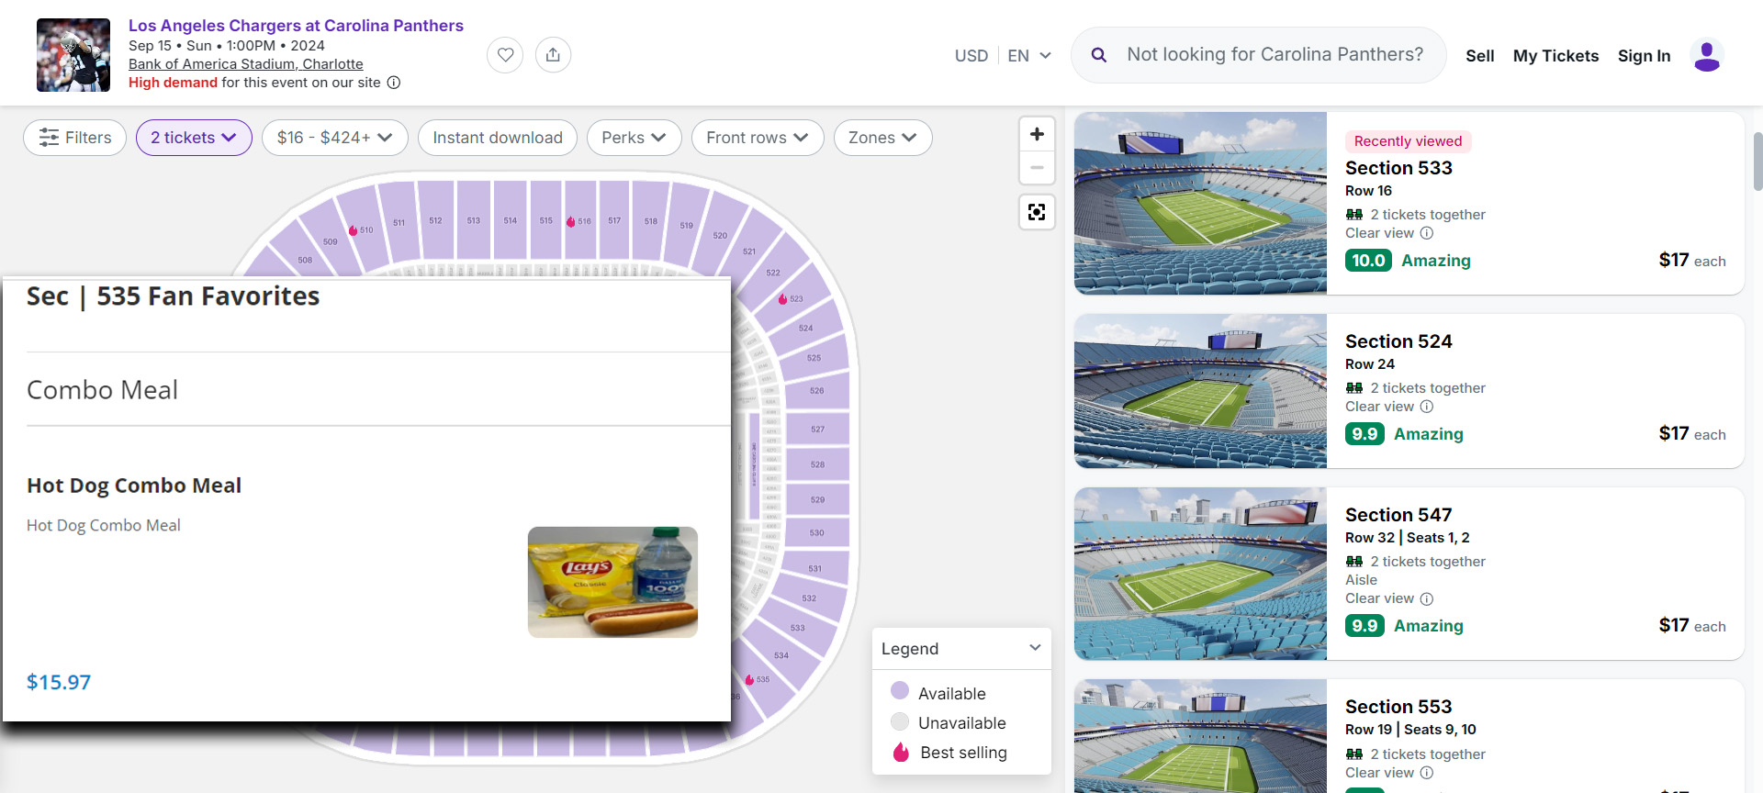Click the Hot Dog Combo Meal heading
The height and width of the screenshot is (793, 1763).
tap(134, 486)
